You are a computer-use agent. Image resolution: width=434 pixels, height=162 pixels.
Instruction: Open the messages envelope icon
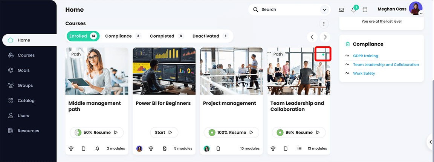pyautogui.click(x=342, y=10)
